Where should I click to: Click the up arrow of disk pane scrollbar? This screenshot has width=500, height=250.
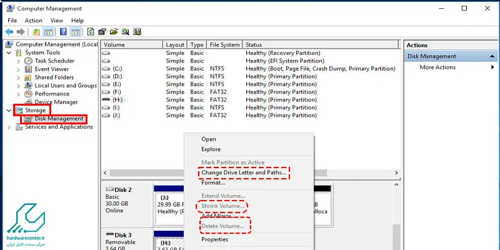click(396, 184)
